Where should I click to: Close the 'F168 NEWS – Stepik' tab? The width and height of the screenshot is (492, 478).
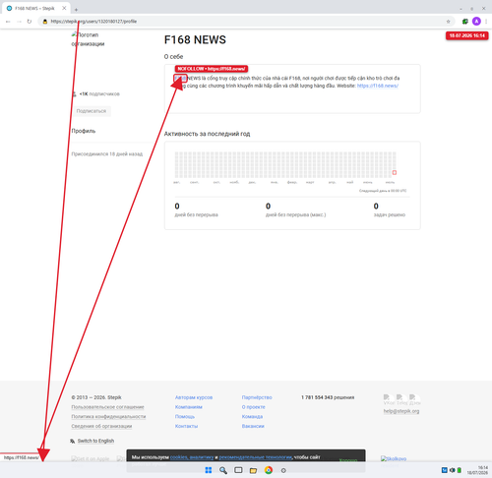64,8
